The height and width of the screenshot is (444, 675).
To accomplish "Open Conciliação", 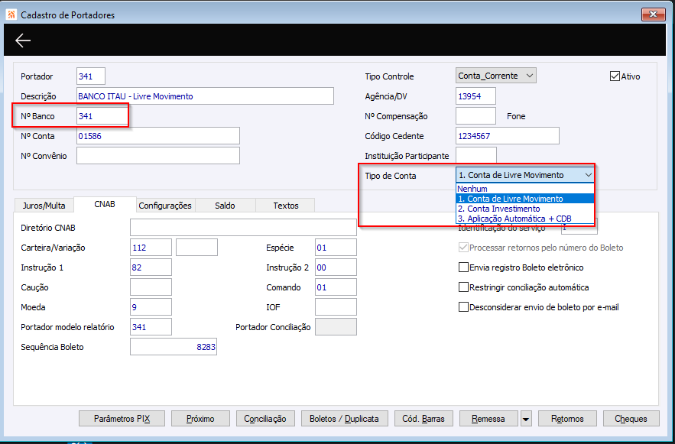I will [x=265, y=419].
